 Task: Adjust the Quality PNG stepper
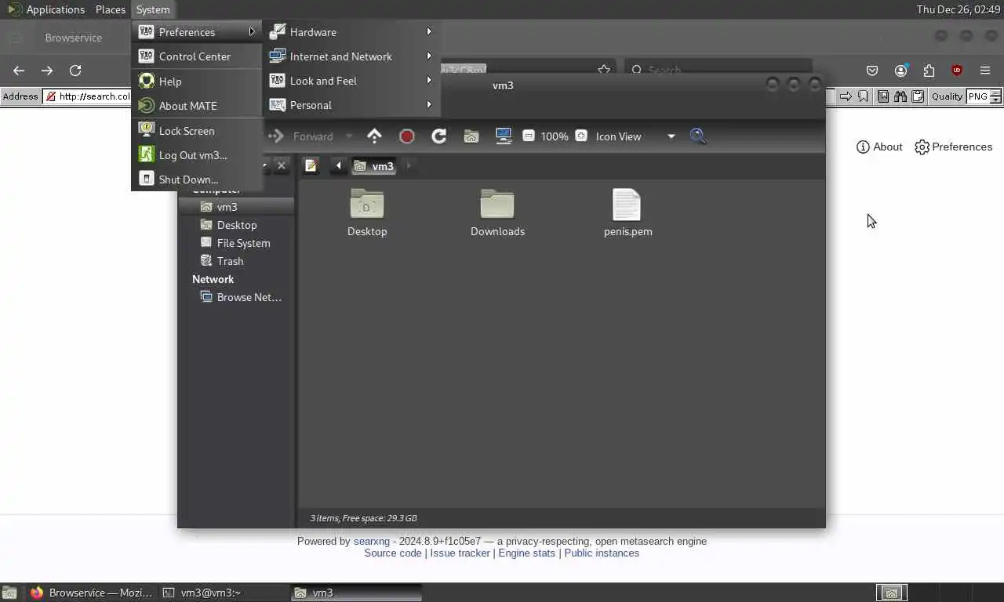tap(995, 96)
